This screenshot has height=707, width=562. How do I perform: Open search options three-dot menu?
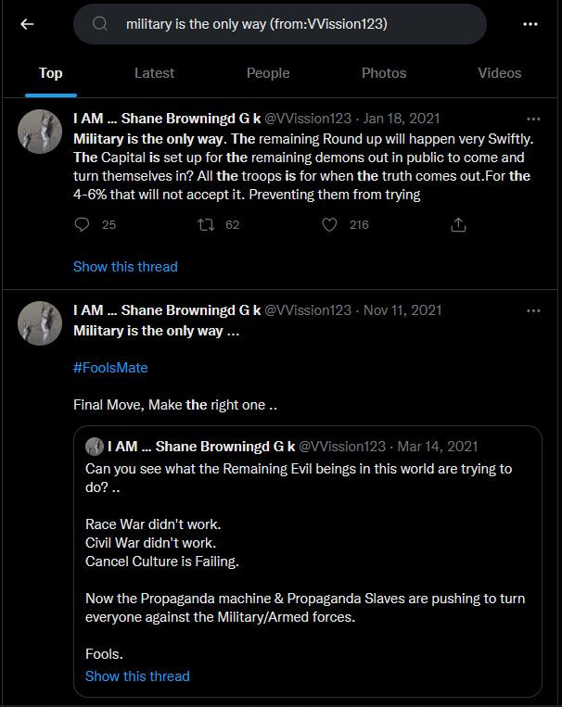pos(530,24)
